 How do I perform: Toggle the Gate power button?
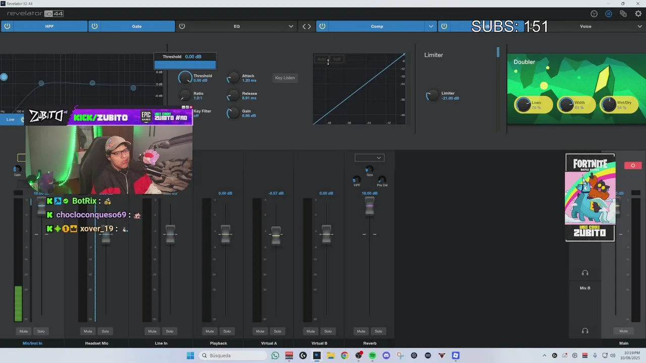(x=95, y=26)
